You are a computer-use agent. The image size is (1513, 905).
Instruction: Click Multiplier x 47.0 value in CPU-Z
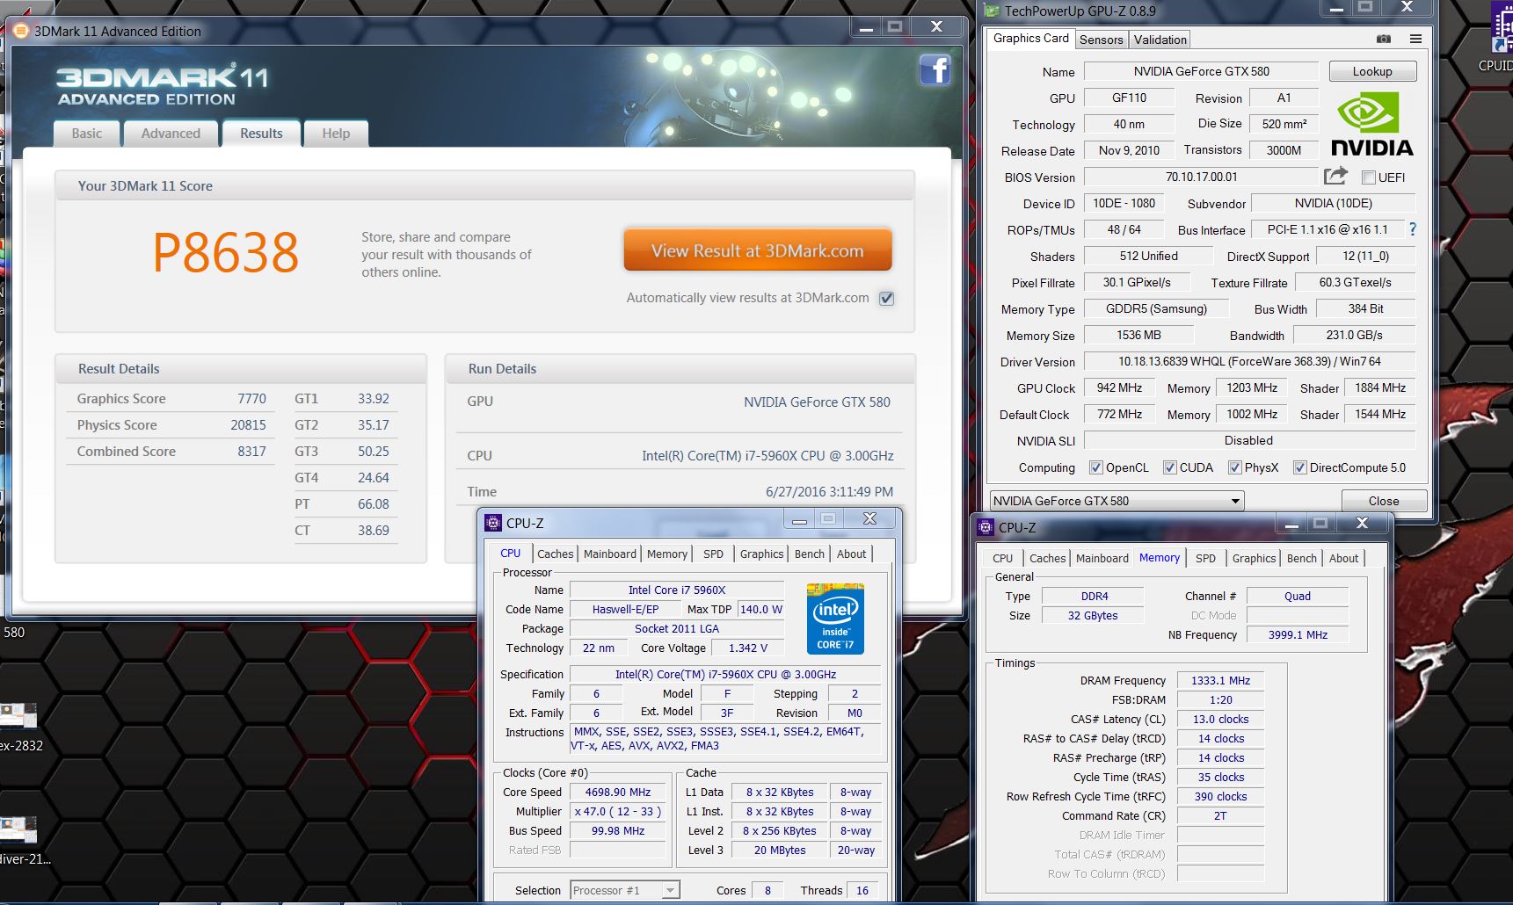(618, 811)
